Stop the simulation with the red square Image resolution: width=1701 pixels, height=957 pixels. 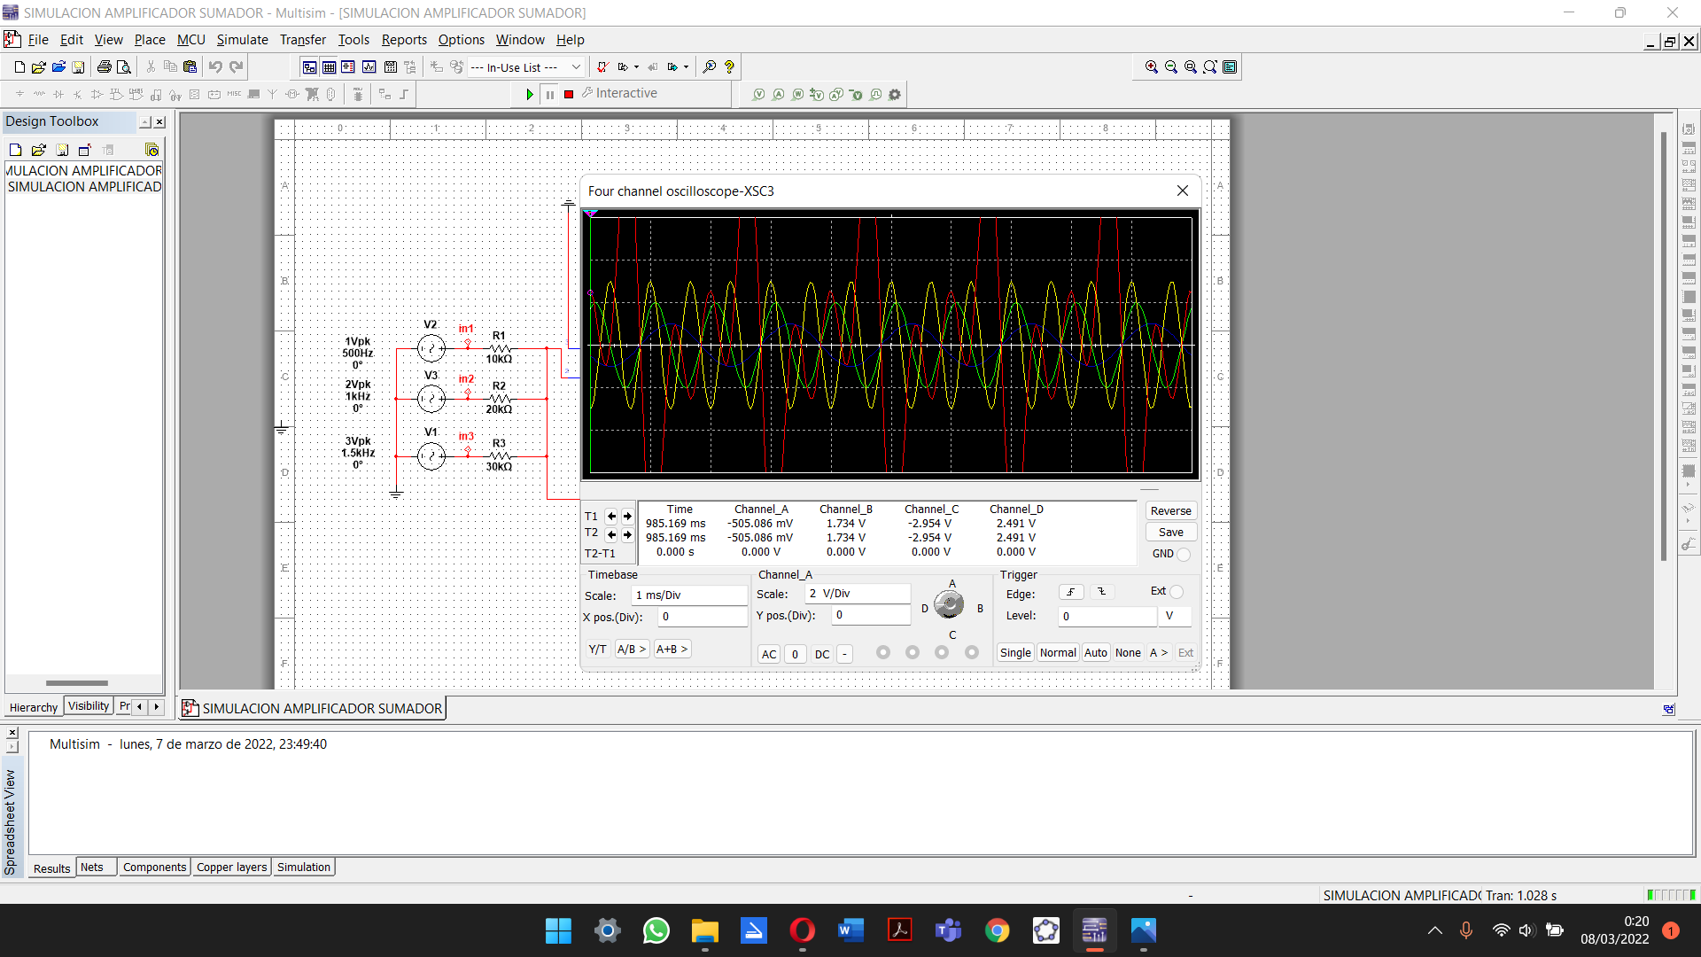[x=569, y=94]
